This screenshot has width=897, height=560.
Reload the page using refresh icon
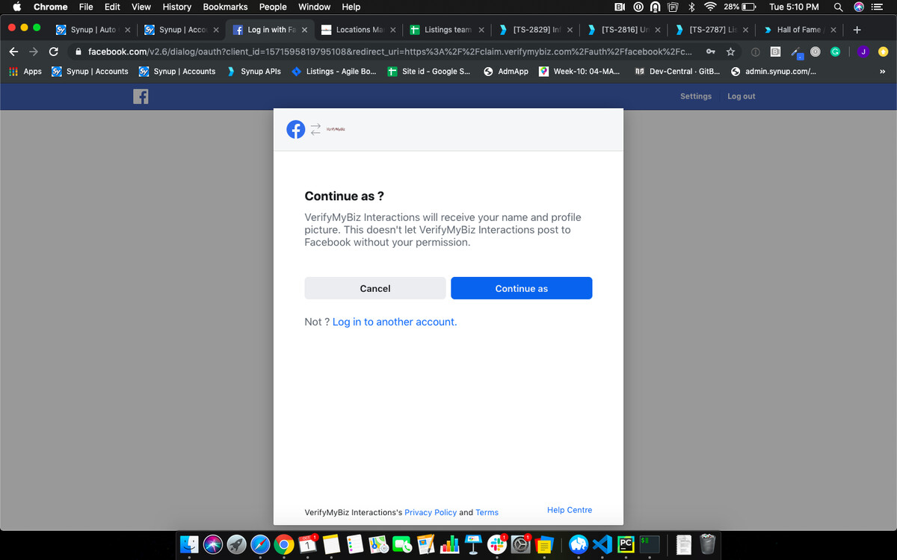click(54, 52)
